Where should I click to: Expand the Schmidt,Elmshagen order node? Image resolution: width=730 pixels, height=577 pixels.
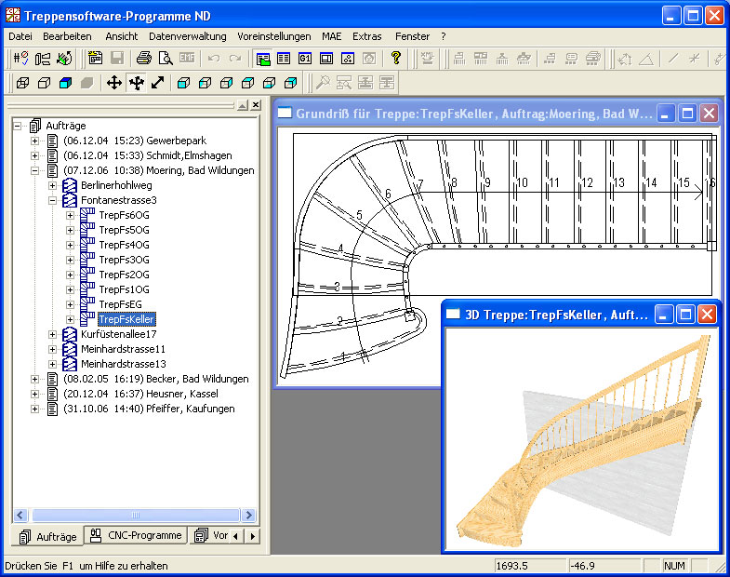coord(35,155)
